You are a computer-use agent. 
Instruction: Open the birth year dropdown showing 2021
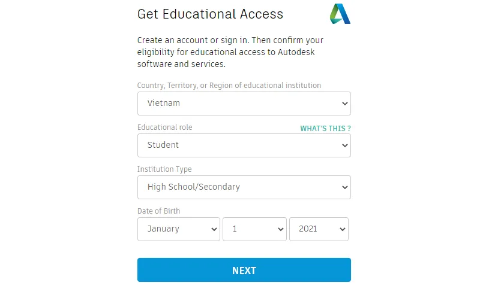tap(318, 229)
